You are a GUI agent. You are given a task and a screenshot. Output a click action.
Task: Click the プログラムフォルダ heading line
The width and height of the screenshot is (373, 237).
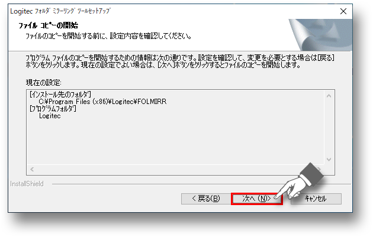pos(53,109)
